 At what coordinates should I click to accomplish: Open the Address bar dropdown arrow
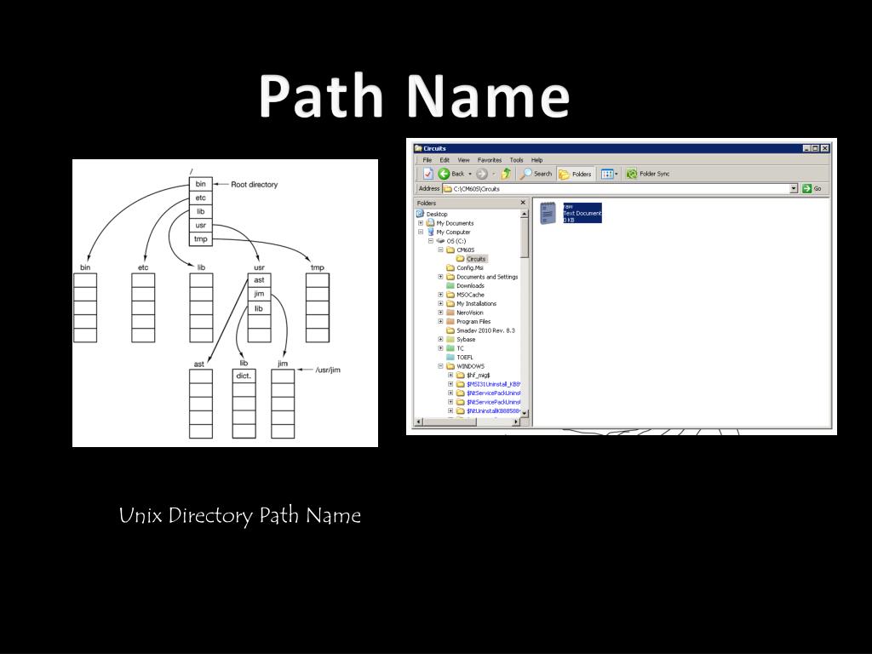(794, 189)
